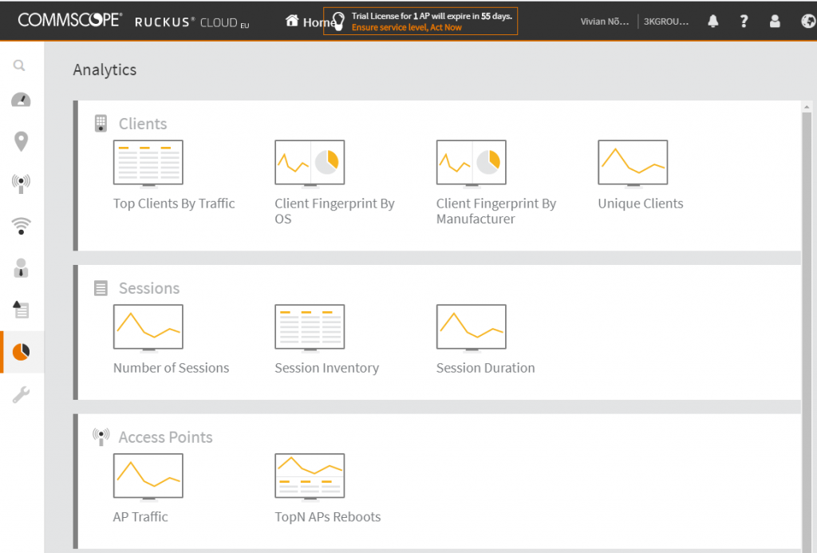
Task: Open the globe language selector
Action: coord(807,22)
